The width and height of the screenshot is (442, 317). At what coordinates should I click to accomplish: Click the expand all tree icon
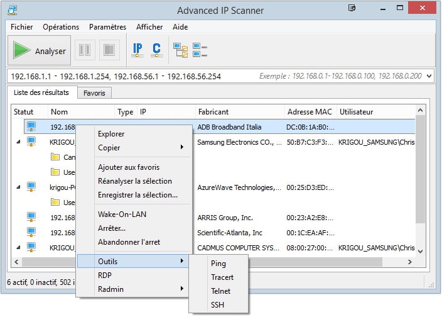(180, 50)
